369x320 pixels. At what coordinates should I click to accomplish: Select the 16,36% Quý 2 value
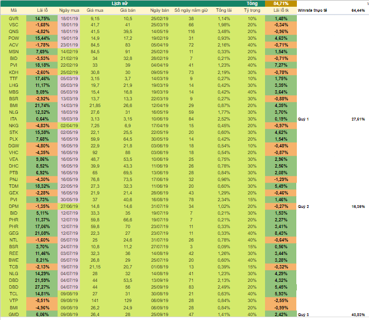coord(358,207)
